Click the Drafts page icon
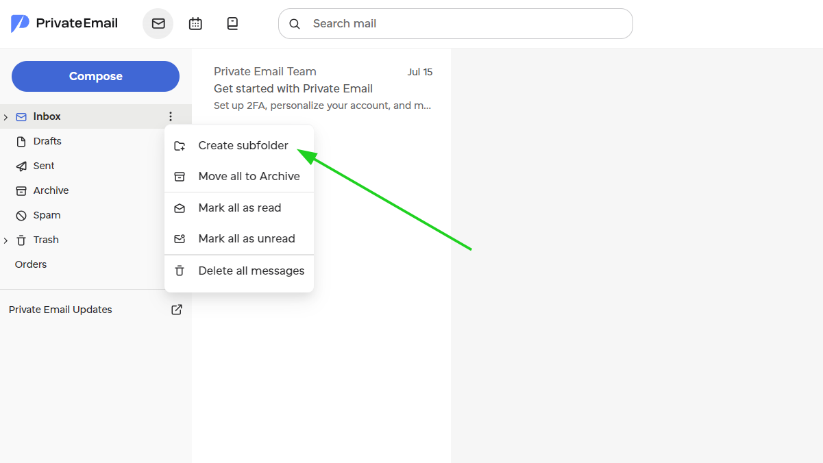The width and height of the screenshot is (823, 463). point(21,141)
